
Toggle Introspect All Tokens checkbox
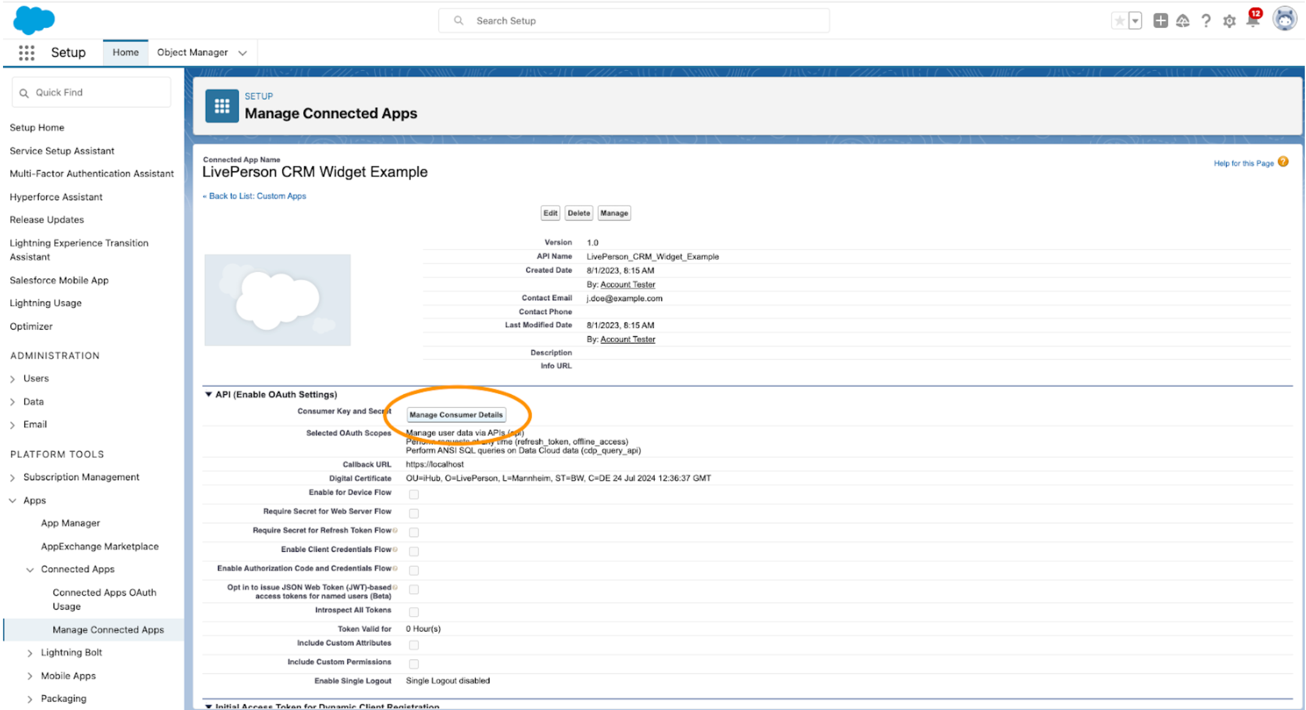414,612
